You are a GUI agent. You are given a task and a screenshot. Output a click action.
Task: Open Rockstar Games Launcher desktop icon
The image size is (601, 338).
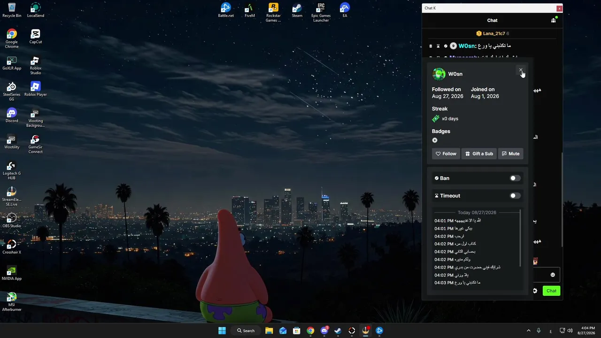coord(273,12)
